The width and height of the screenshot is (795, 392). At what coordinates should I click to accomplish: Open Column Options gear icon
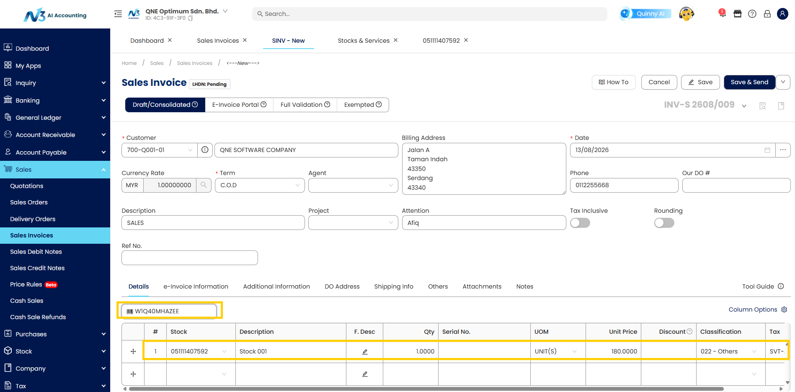click(x=784, y=309)
